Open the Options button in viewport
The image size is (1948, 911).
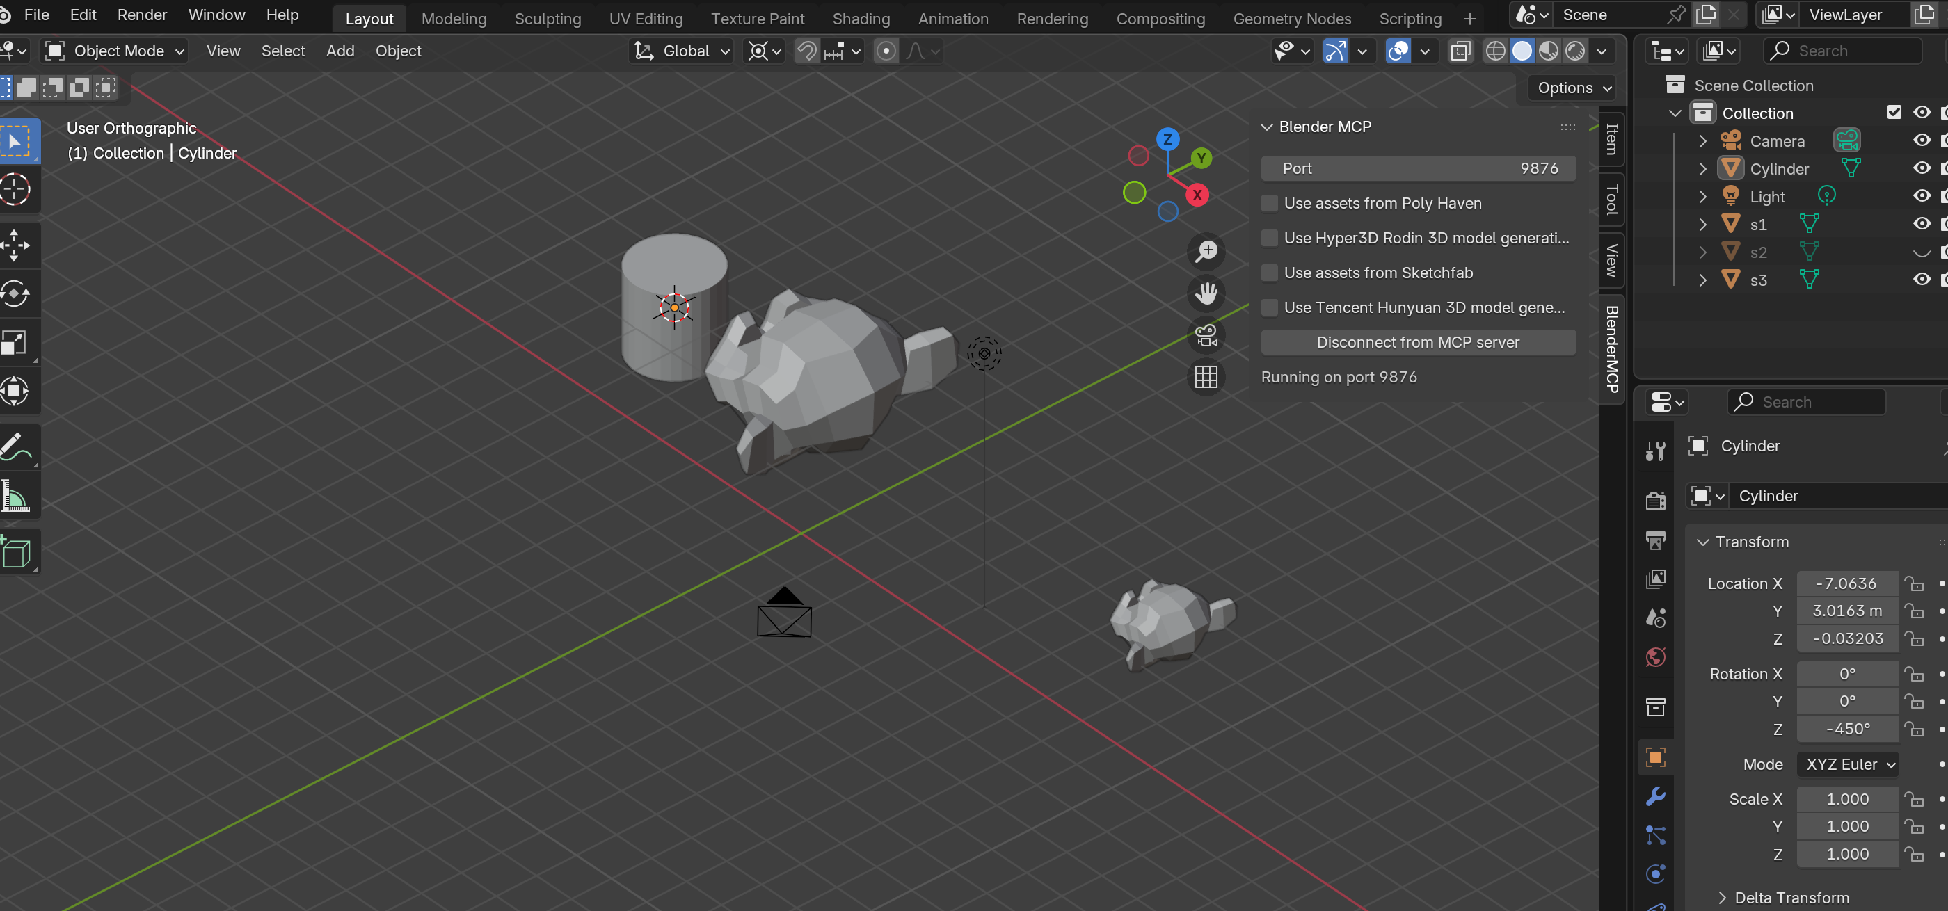1574,88
